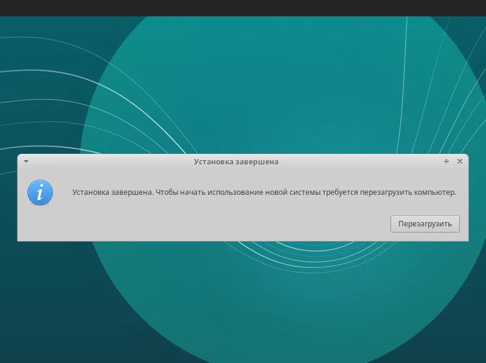Maximize the dialog with the plus button
The height and width of the screenshot is (363, 486).
point(446,161)
